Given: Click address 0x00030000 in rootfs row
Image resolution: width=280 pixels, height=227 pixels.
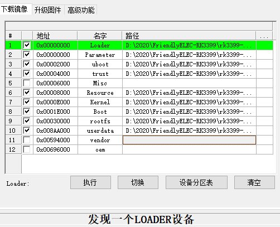Looking at the screenshot, I should click(55, 121).
